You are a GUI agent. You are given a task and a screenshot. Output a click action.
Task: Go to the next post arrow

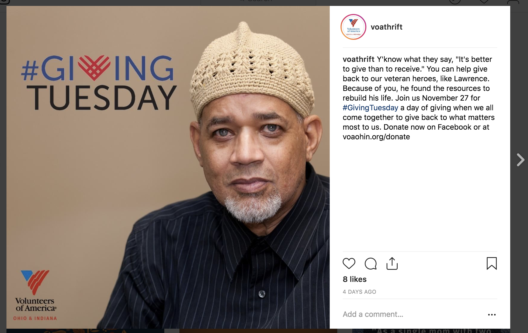(x=520, y=160)
